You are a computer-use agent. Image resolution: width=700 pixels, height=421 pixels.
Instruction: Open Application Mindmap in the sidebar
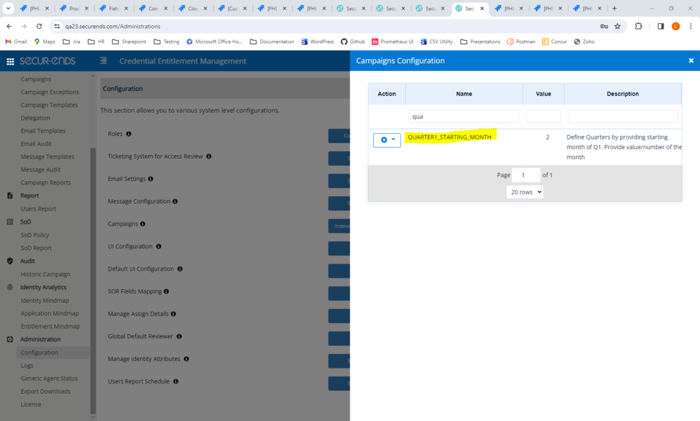49,314
